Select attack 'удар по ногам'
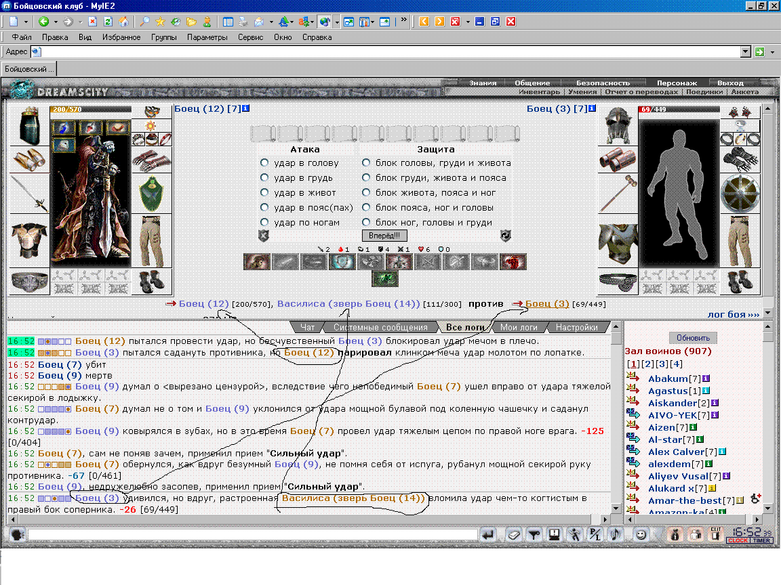This screenshot has width=781, height=585. (x=264, y=222)
